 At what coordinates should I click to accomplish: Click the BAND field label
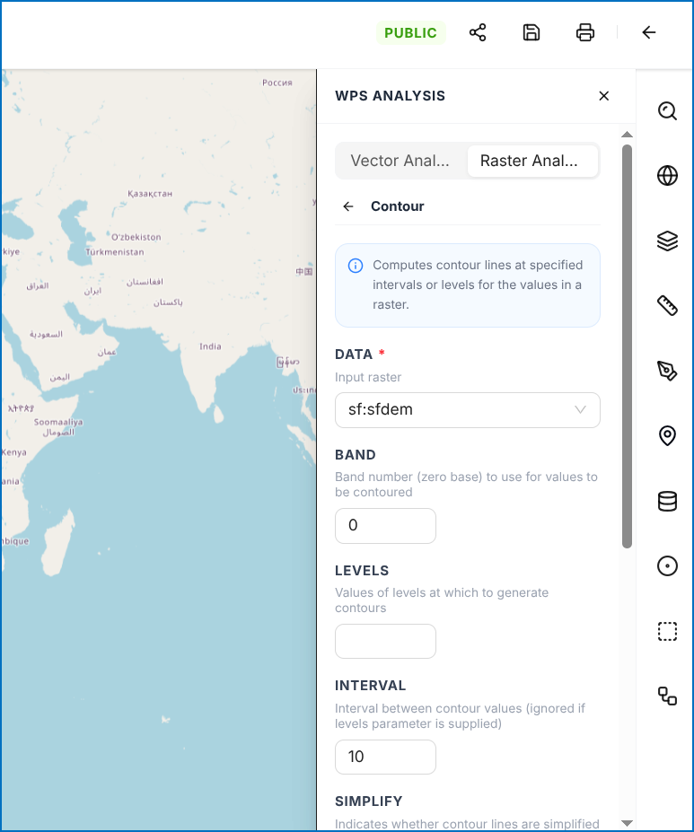[356, 455]
